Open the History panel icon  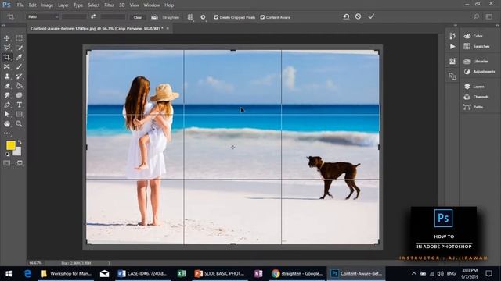452,36
